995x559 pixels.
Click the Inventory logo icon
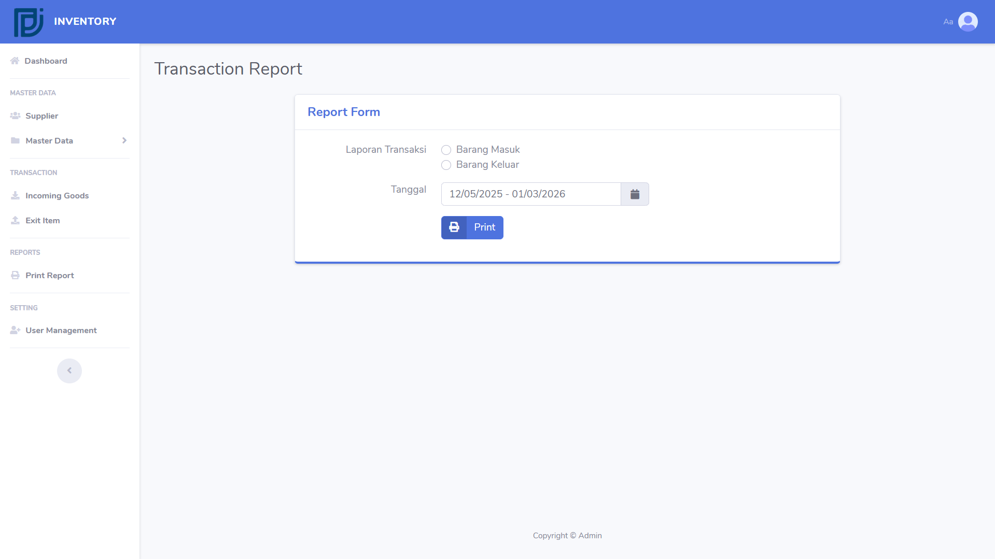[29, 22]
